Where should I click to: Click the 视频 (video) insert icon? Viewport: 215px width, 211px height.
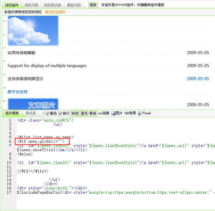(130, 113)
